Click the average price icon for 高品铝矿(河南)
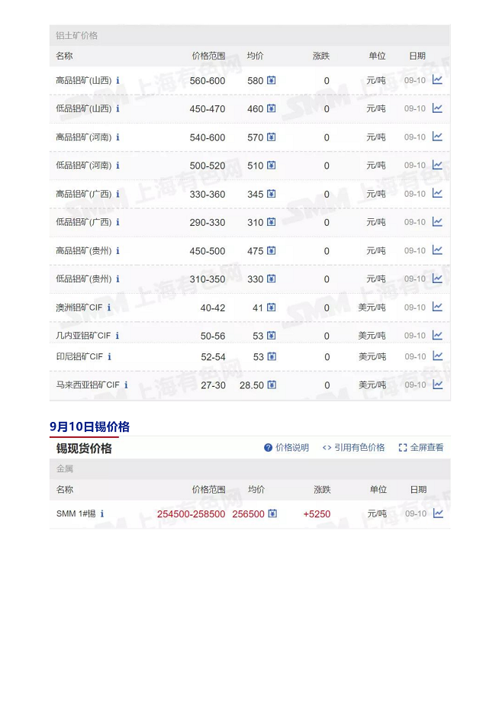Screen dimensions: 499x705 (x=271, y=137)
